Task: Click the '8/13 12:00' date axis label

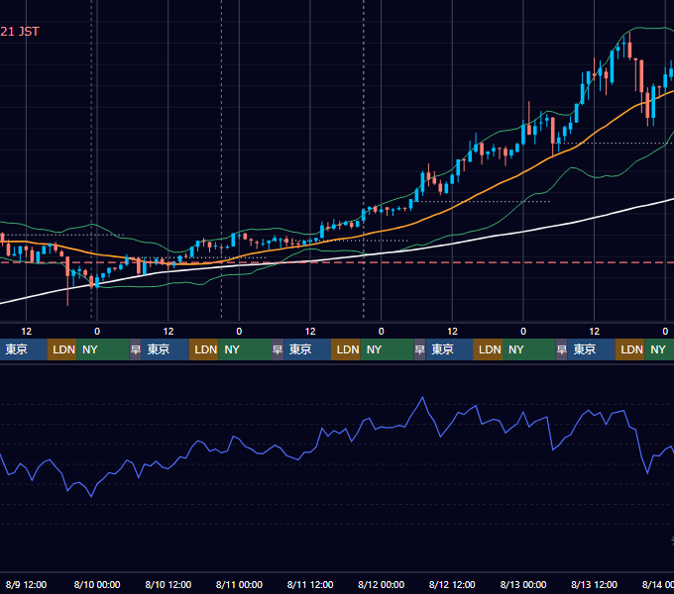Action: tap(594, 584)
